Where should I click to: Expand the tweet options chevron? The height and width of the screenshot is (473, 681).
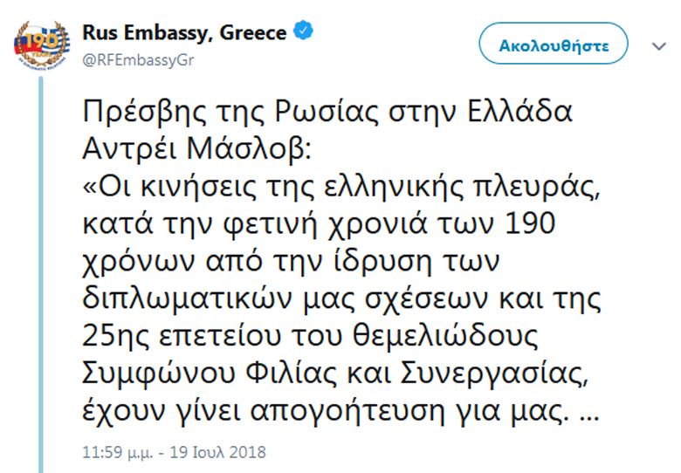click(659, 46)
